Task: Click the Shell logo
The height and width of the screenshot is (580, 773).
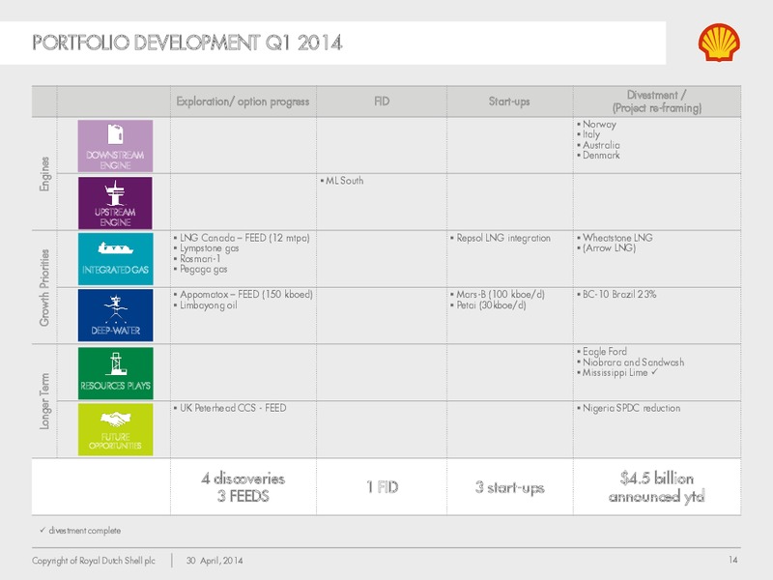Action: point(719,42)
